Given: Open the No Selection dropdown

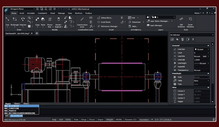Looking at the screenshot, I should (x=192, y=35).
